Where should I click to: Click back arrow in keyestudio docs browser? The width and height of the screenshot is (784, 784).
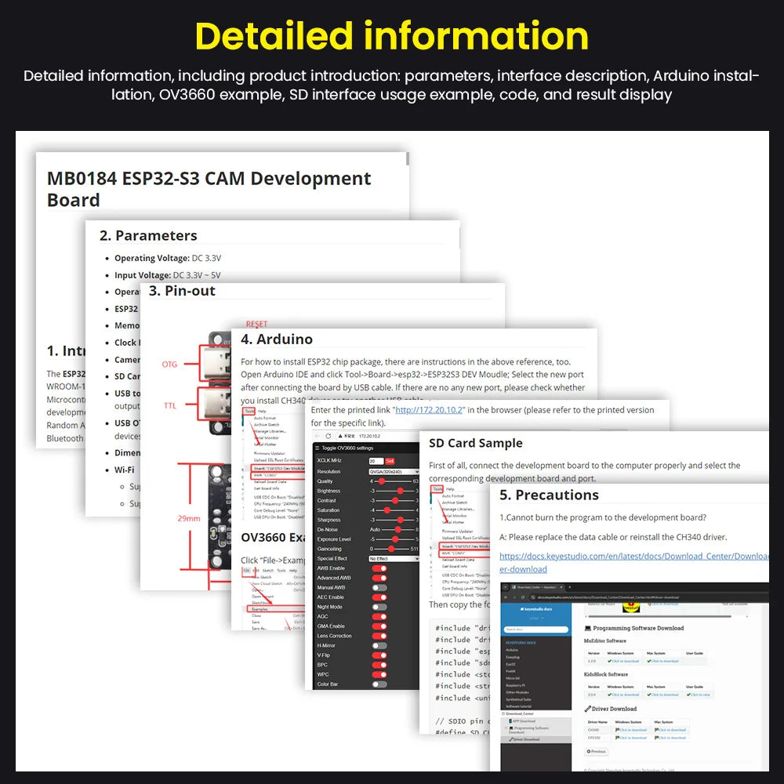[506, 597]
